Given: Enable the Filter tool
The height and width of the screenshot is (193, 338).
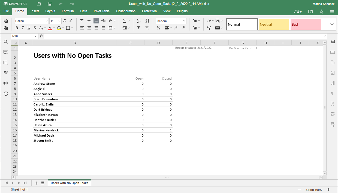Looking at the screenshot, I should [139, 28].
